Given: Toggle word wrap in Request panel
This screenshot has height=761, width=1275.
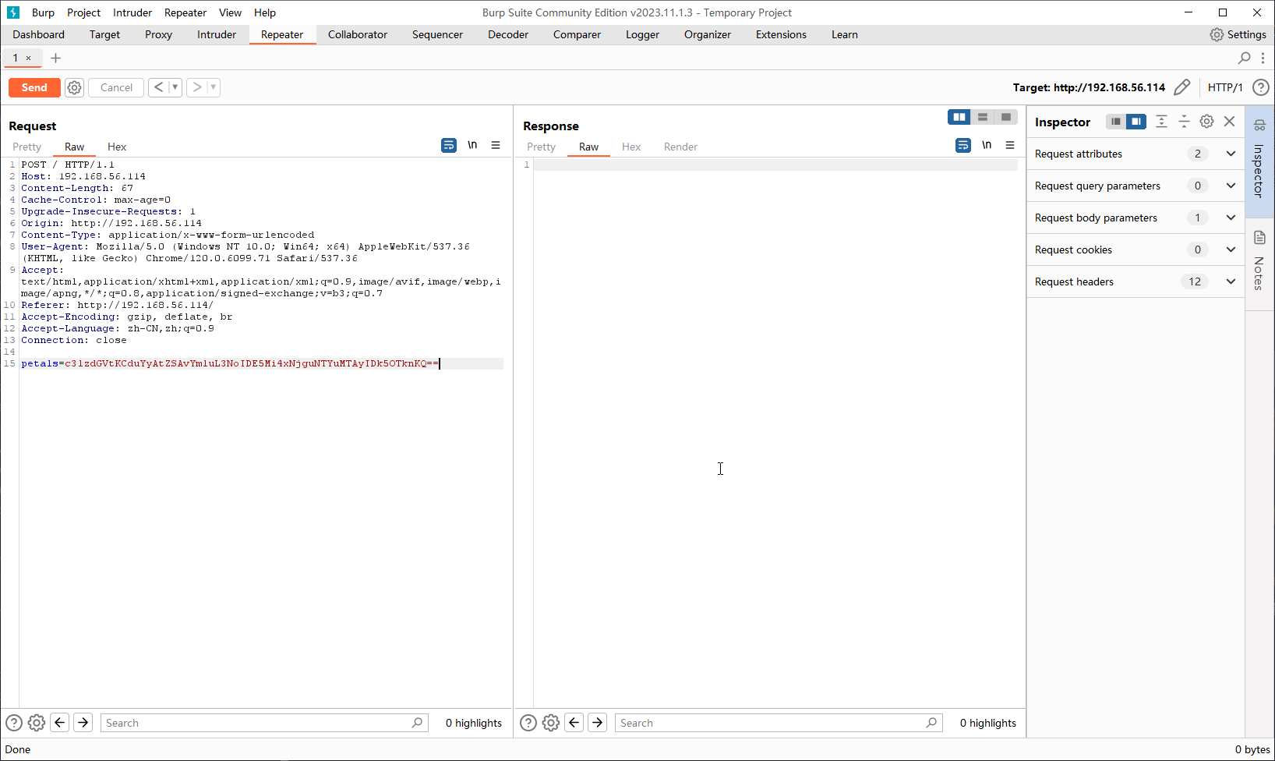Looking at the screenshot, I should tap(449, 145).
